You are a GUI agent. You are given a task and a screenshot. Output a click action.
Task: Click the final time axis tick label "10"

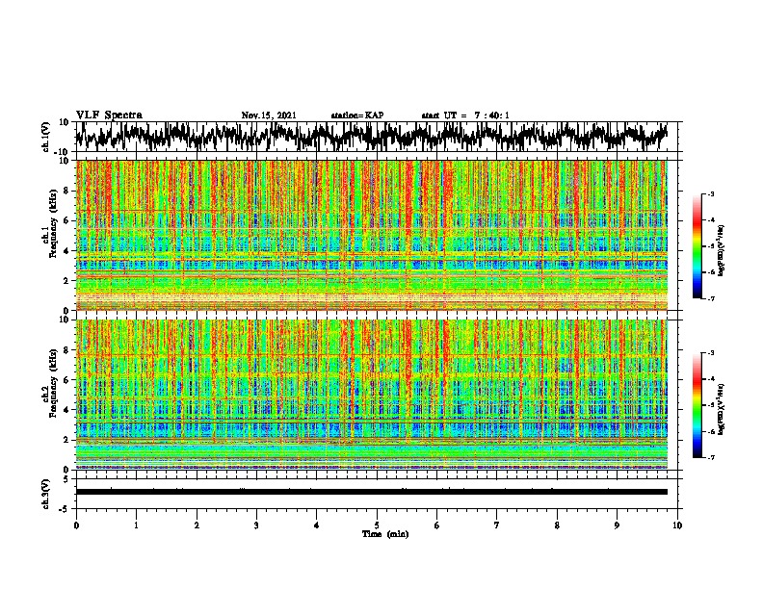point(677,525)
